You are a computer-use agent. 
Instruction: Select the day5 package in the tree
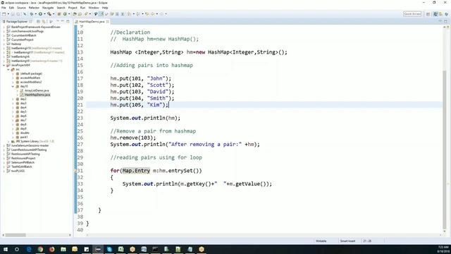23,111
